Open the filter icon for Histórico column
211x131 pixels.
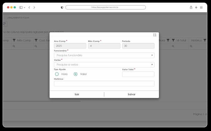coord(205,40)
